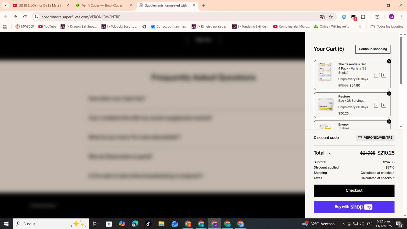Launch Microsoft Store from taskbar
This screenshot has height=229, width=407.
click(109, 224)
